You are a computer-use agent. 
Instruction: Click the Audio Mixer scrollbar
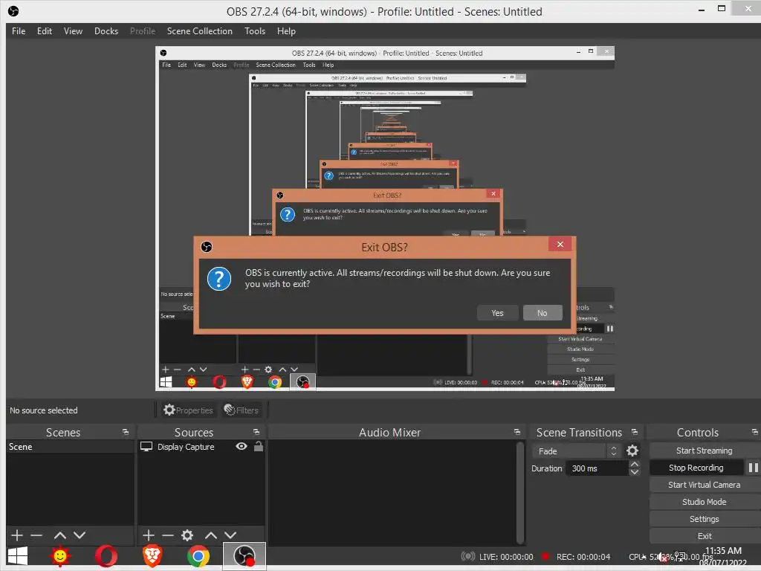[x=520, y=492]
